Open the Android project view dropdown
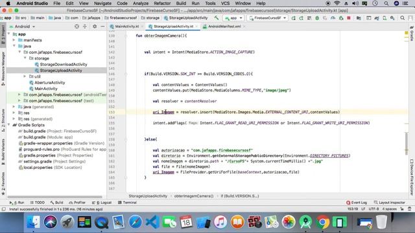The height and width of the screenshot is (233, 415). (23, 27)
